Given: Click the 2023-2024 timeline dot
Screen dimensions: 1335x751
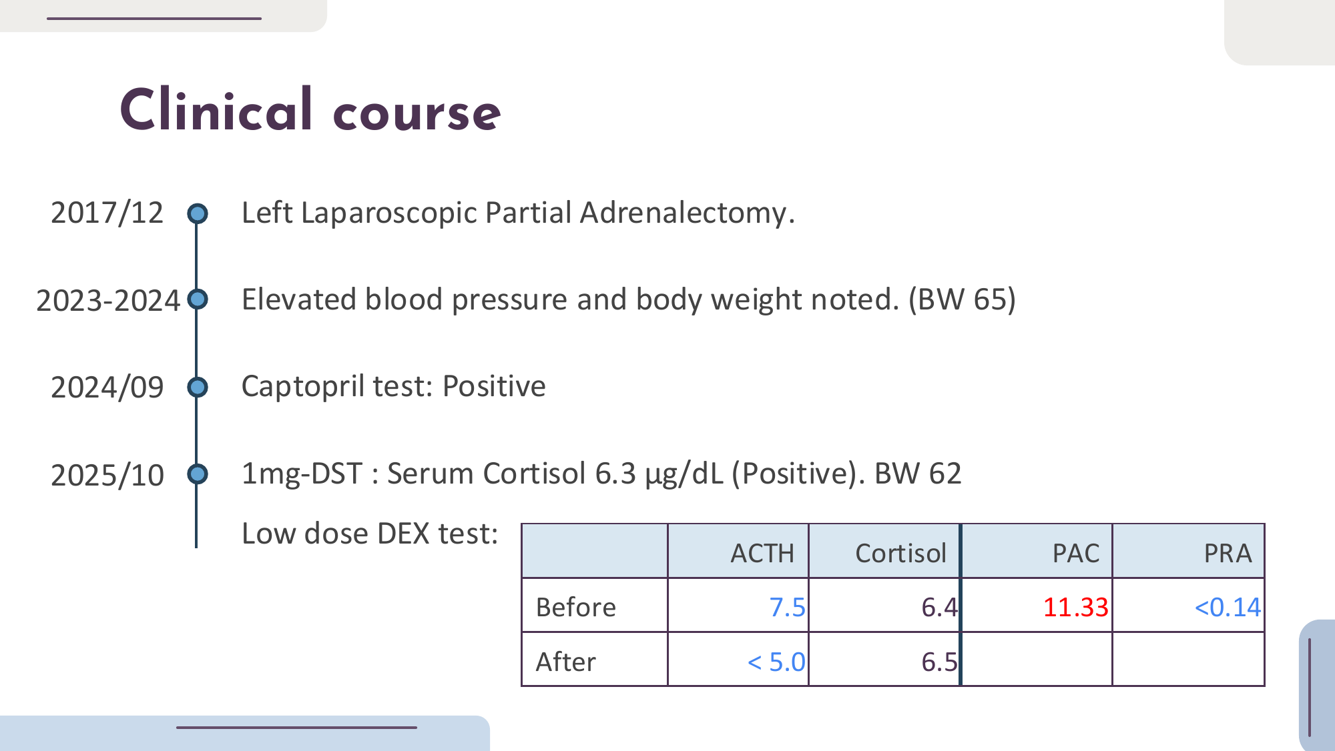Looking at the screenshot, I should tap(197, 299).
